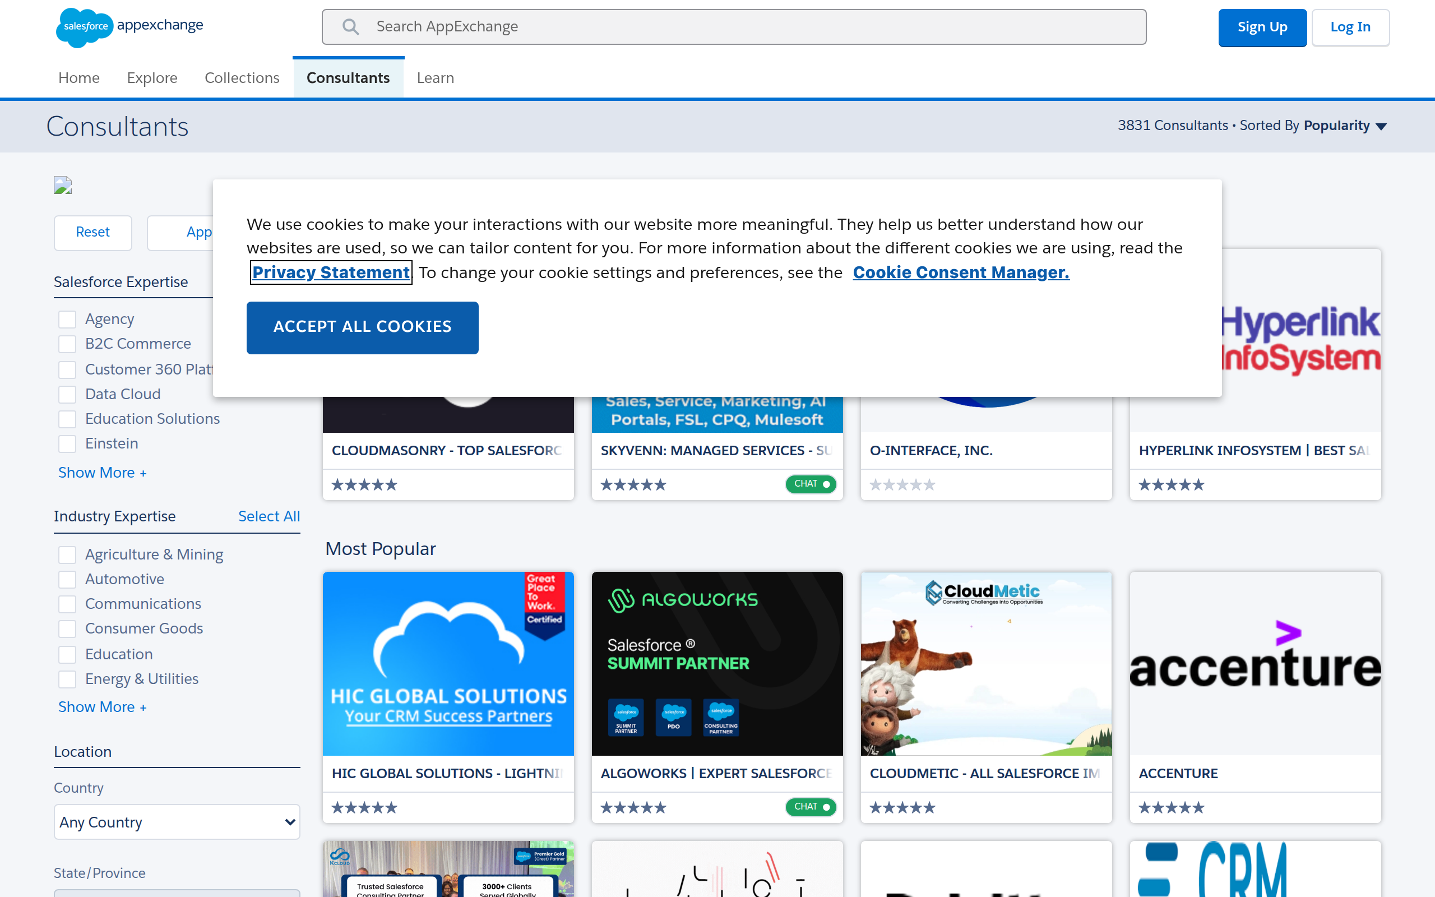Click the Salesforce AppExchange logo
Screen dimensions: 1435x897
(x=129, y=27)
